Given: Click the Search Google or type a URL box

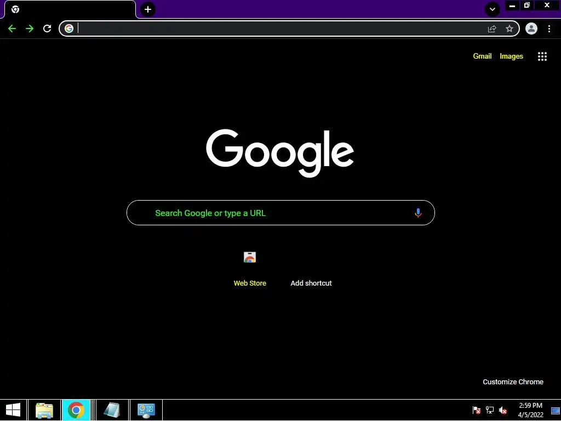Looking at the screenshot, I should [280, 213].
